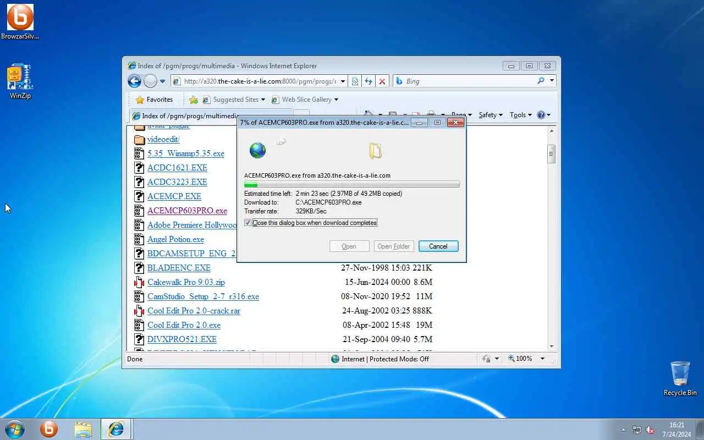Click the Add to Favorites Bar icon
704x440 pixels.
(x=194, y=100)
